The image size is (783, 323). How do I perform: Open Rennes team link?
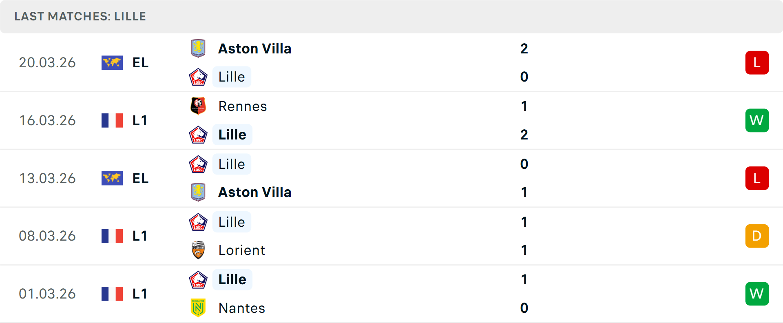243,106
